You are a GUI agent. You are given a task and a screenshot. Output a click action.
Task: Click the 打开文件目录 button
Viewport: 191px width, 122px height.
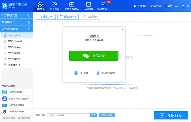(107, 115)
